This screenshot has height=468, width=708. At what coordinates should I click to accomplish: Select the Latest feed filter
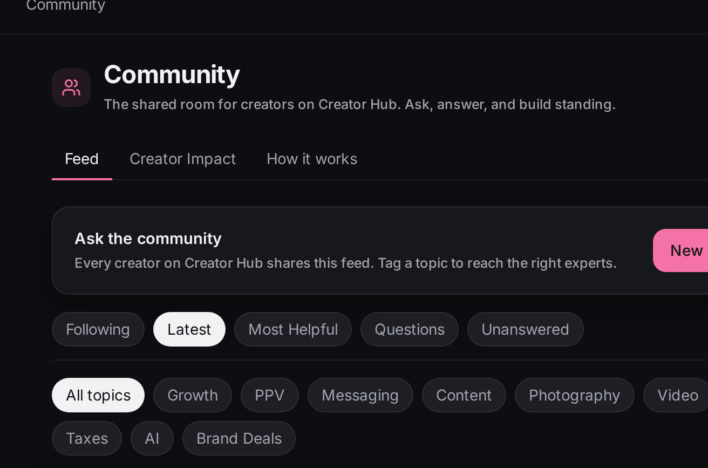pyautogui.click(x=189, y=329)
